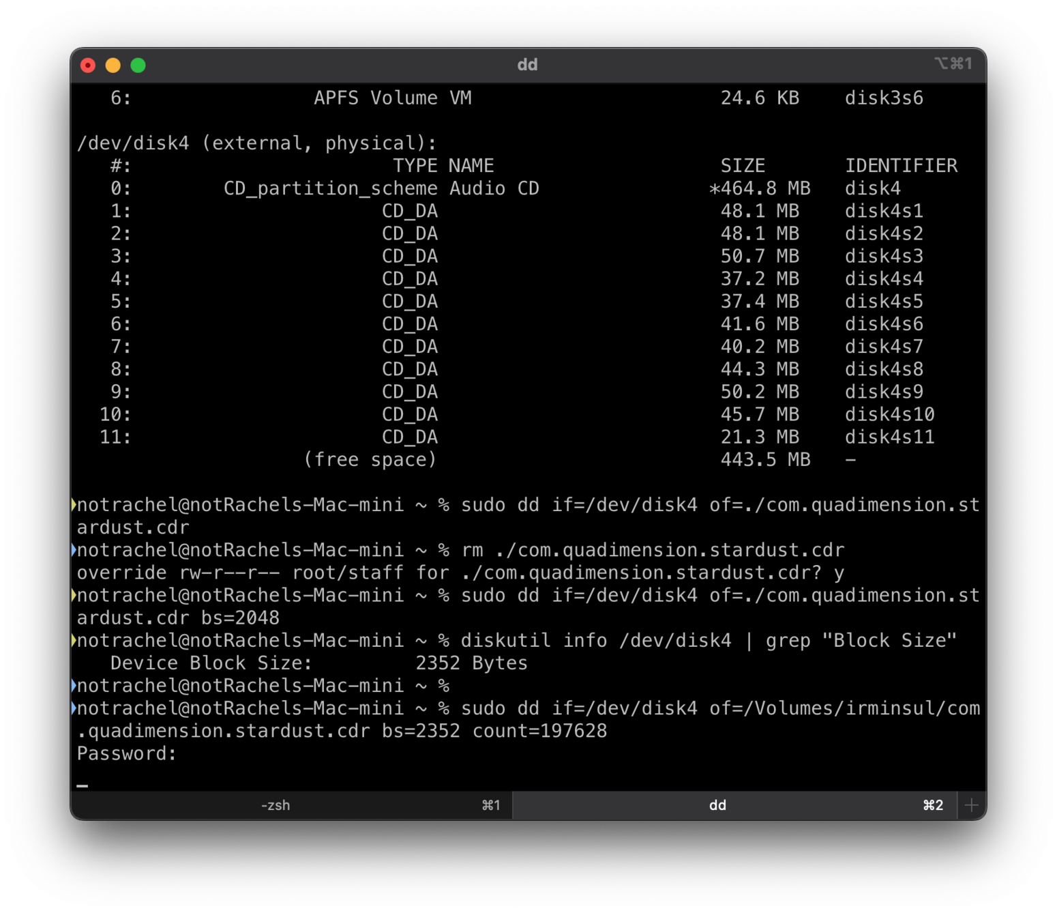Viewport: 1057px width, 913px height.
Task: Click the prompt mark on the empty prompt line
Action: click(74, 685)
